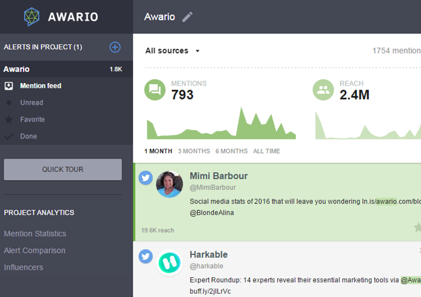Screen dimensions: 421x297
Task: Open Mention Statistics analytics
Action: [35, 234]
